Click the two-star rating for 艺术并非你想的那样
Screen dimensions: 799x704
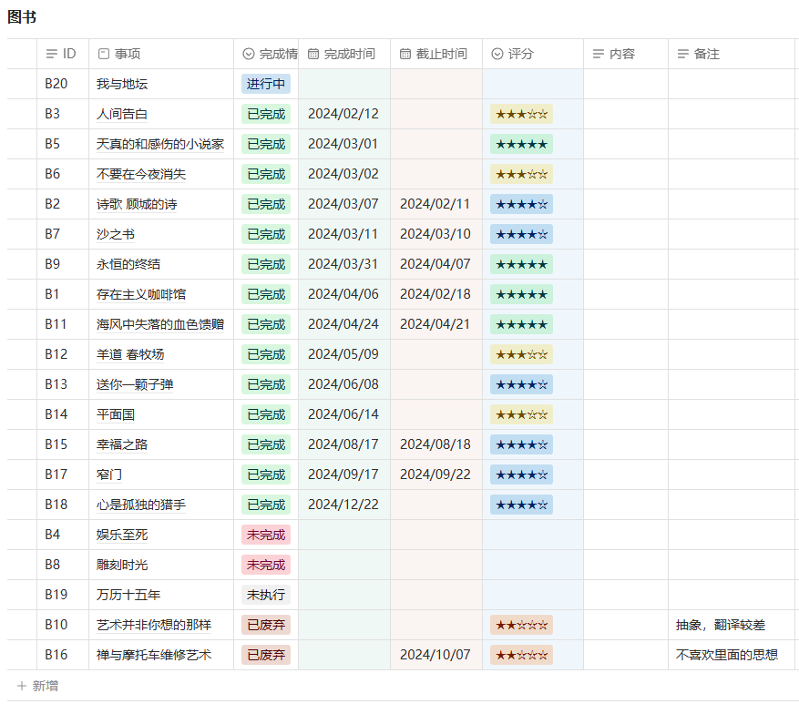click(520, 626)
